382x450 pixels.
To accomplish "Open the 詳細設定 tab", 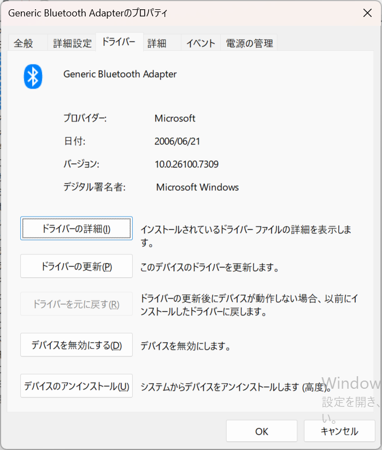I will pyautogui.click(x=72, y=43).
